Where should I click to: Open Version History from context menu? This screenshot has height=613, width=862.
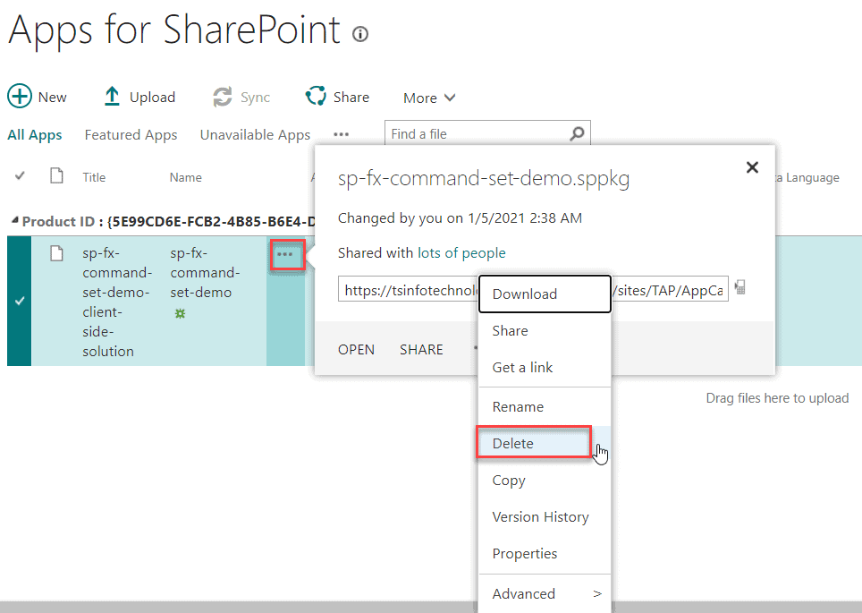point(545,516)
